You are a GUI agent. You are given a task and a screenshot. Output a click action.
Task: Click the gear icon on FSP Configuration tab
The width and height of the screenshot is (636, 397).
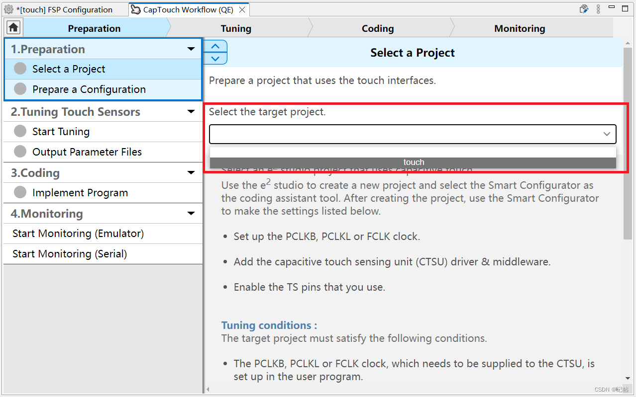[8, 9]
